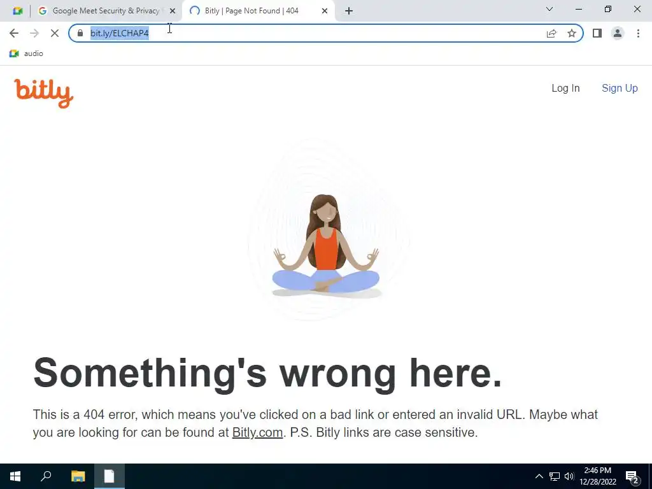
Task: Open the notification center
Action: coord(632,477)
